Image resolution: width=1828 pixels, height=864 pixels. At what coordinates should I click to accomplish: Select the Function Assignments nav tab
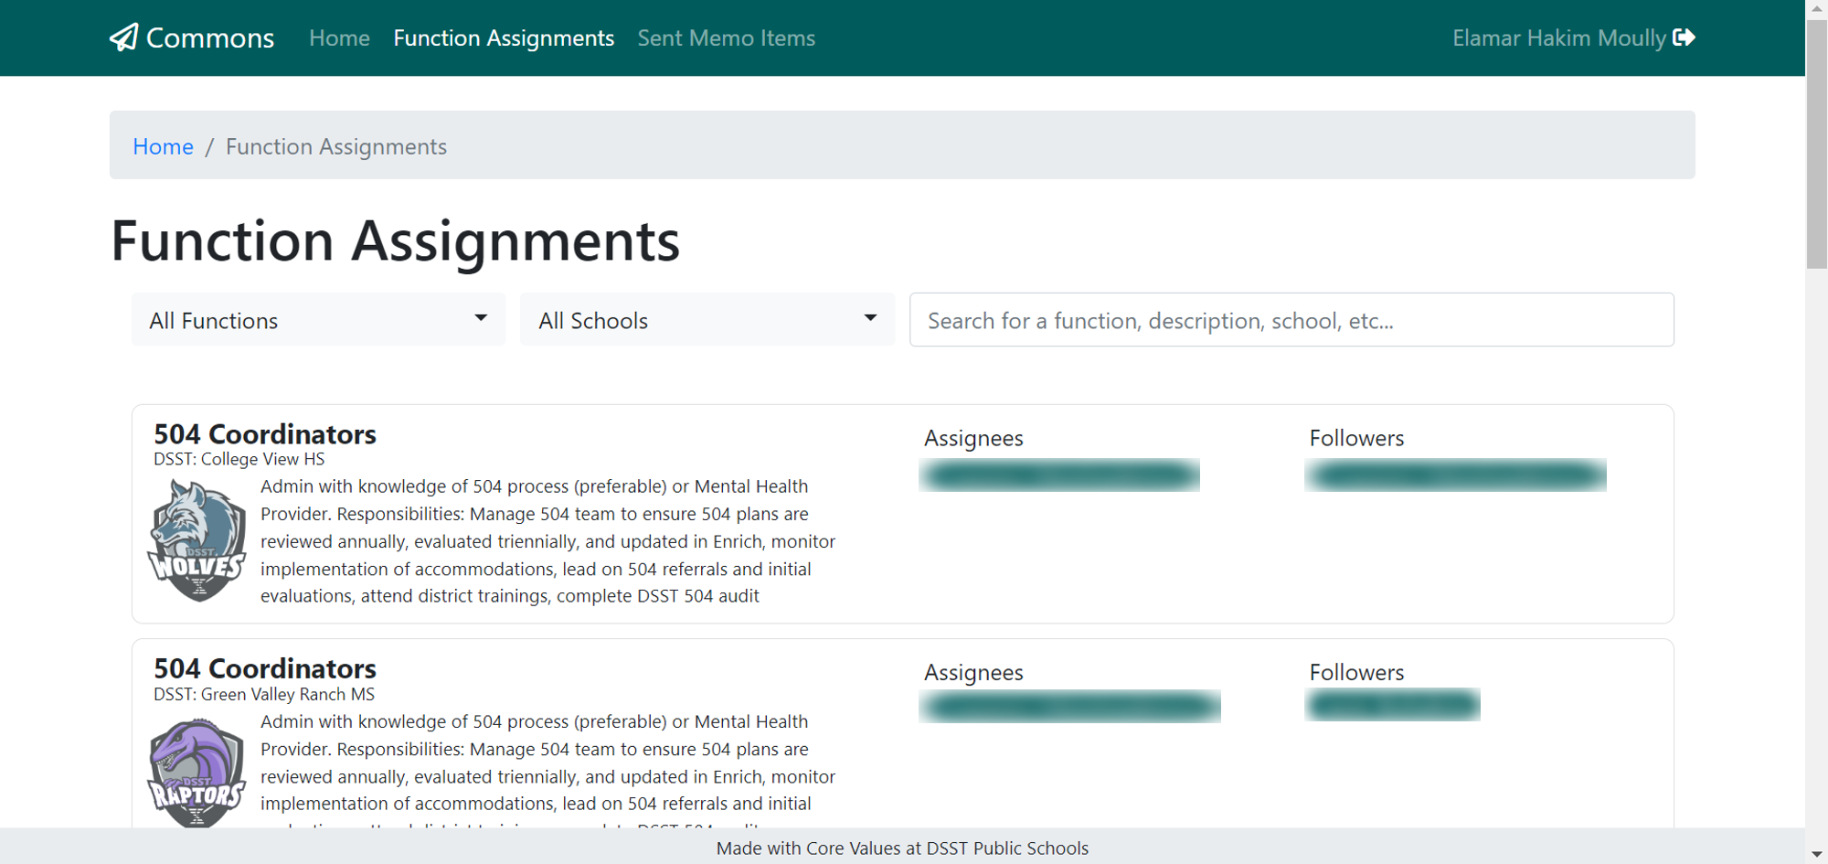504,37
